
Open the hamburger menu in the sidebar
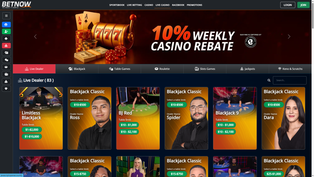(x=6, y=16)
